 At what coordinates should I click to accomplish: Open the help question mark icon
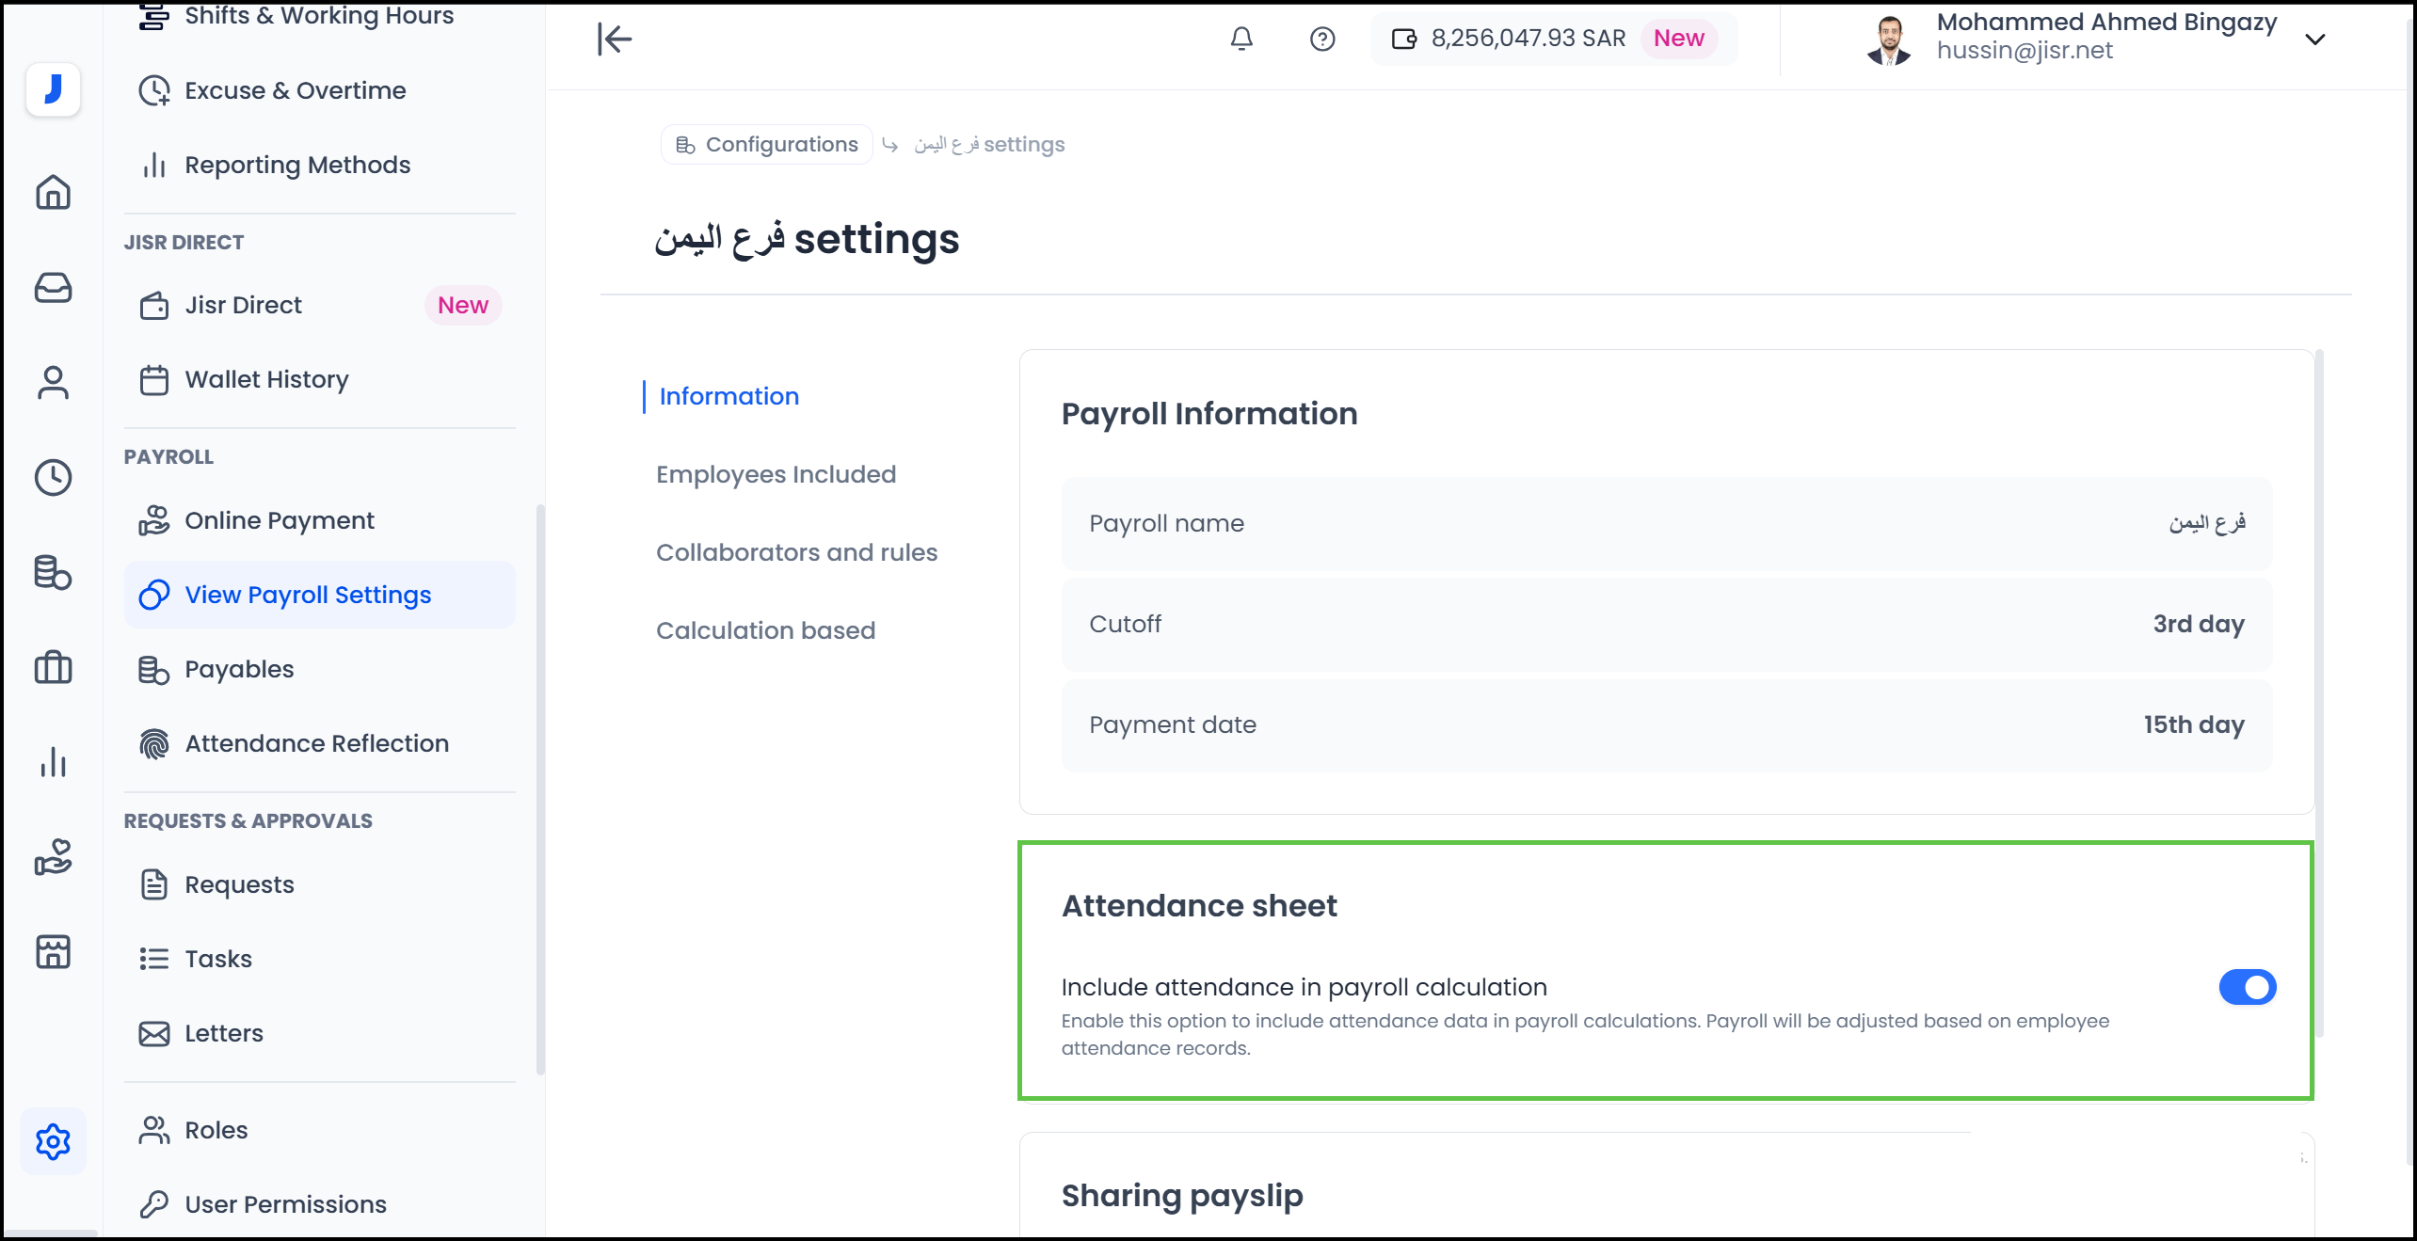tap(1322, 39)
